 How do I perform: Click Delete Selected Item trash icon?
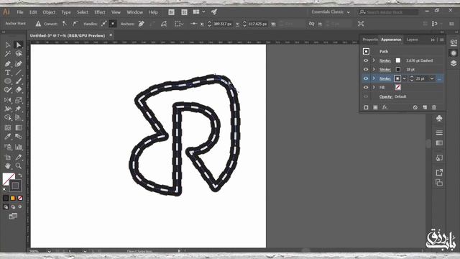point(434,107)
